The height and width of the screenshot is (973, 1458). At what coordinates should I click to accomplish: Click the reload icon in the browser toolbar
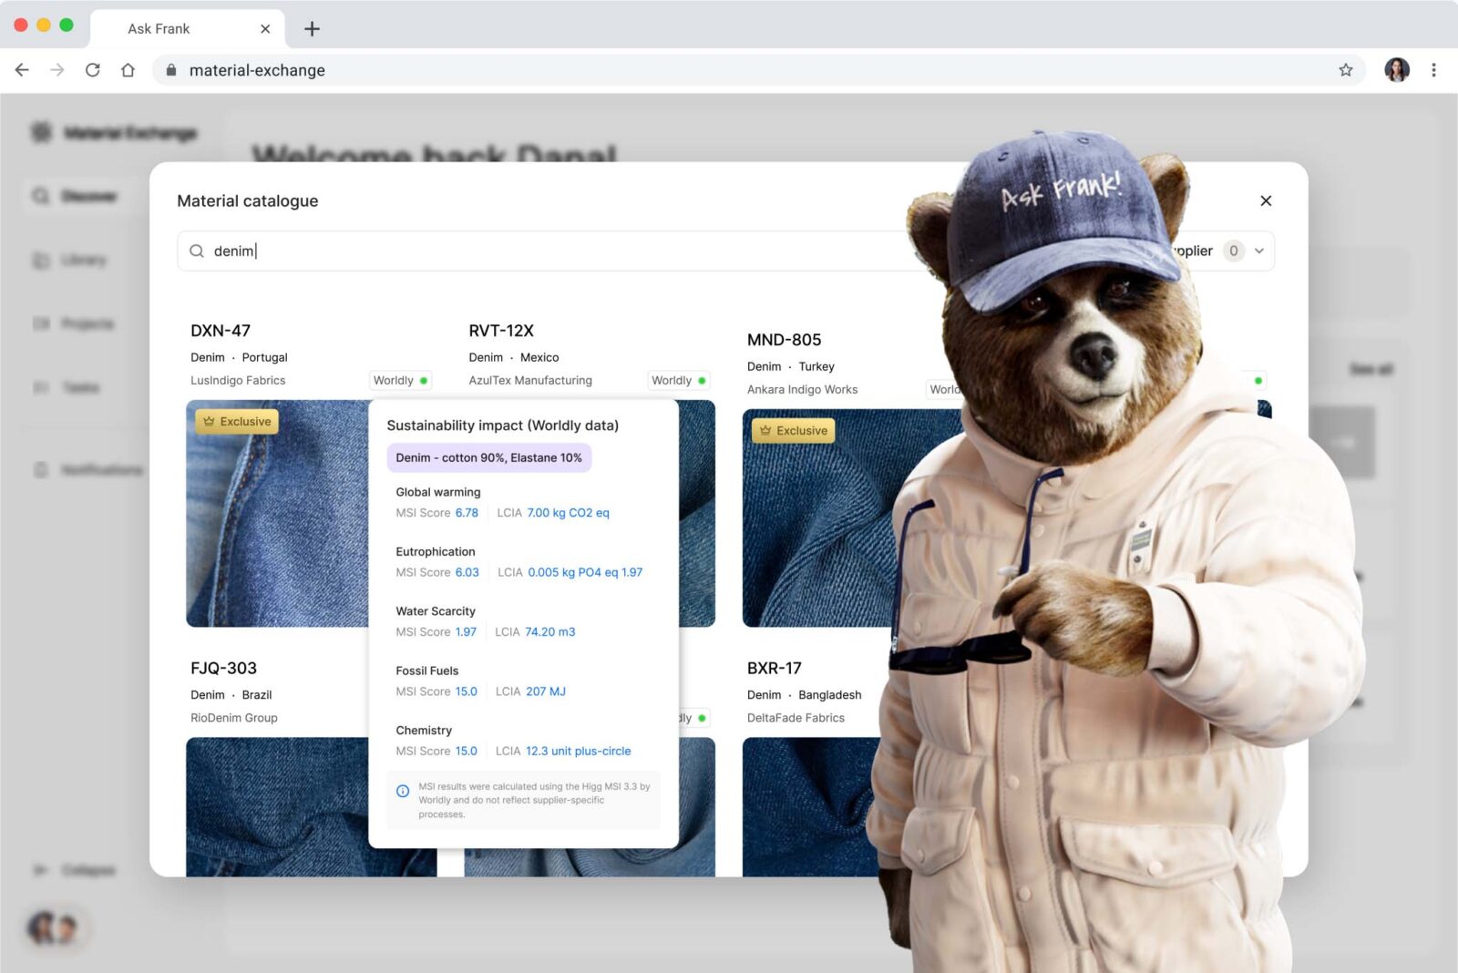click(93, 69)
